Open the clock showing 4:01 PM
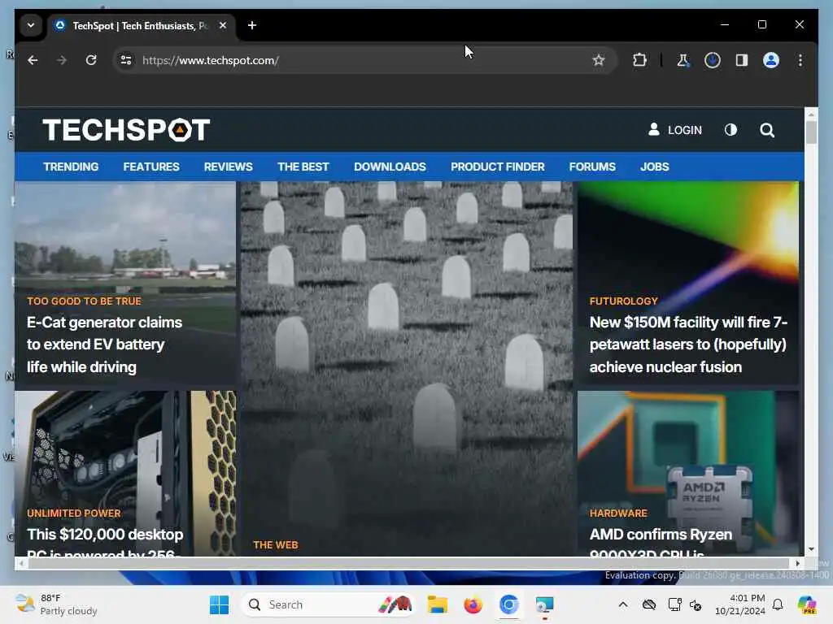The width and height of the screenshot is (833, 624). 740,604
